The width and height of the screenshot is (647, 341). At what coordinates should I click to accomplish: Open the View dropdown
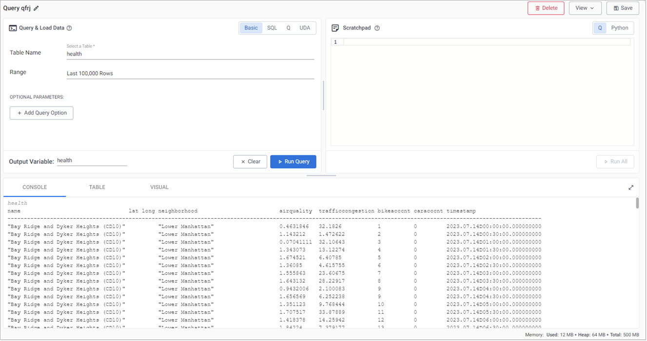pyautogui.click(x=585, y=8)
